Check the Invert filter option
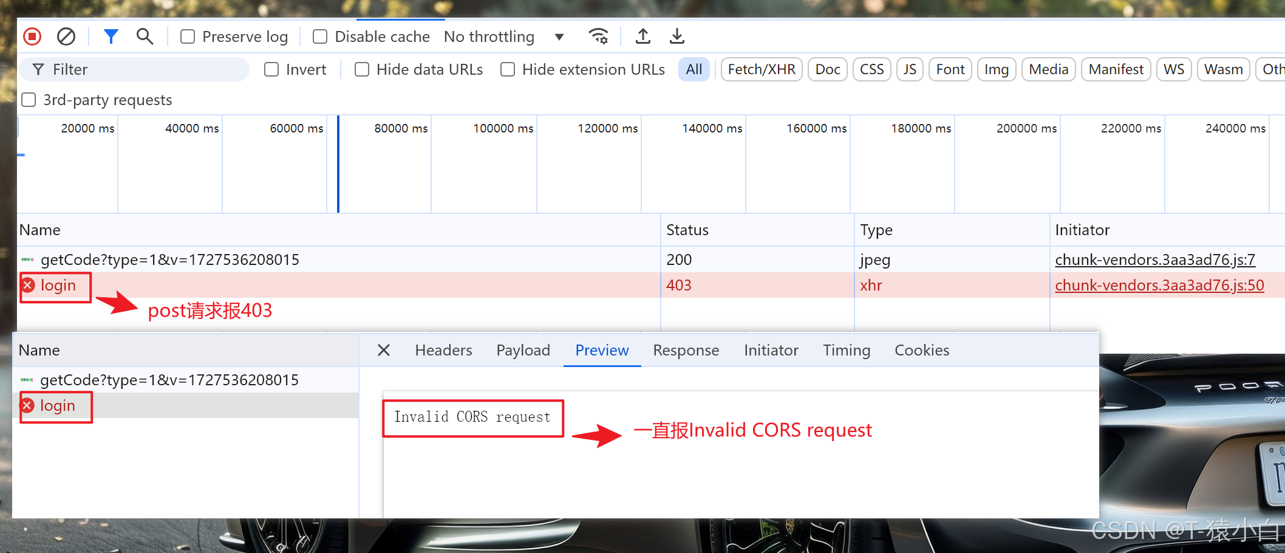Viewport: 1285px width, 553px height. pos(271,69)
